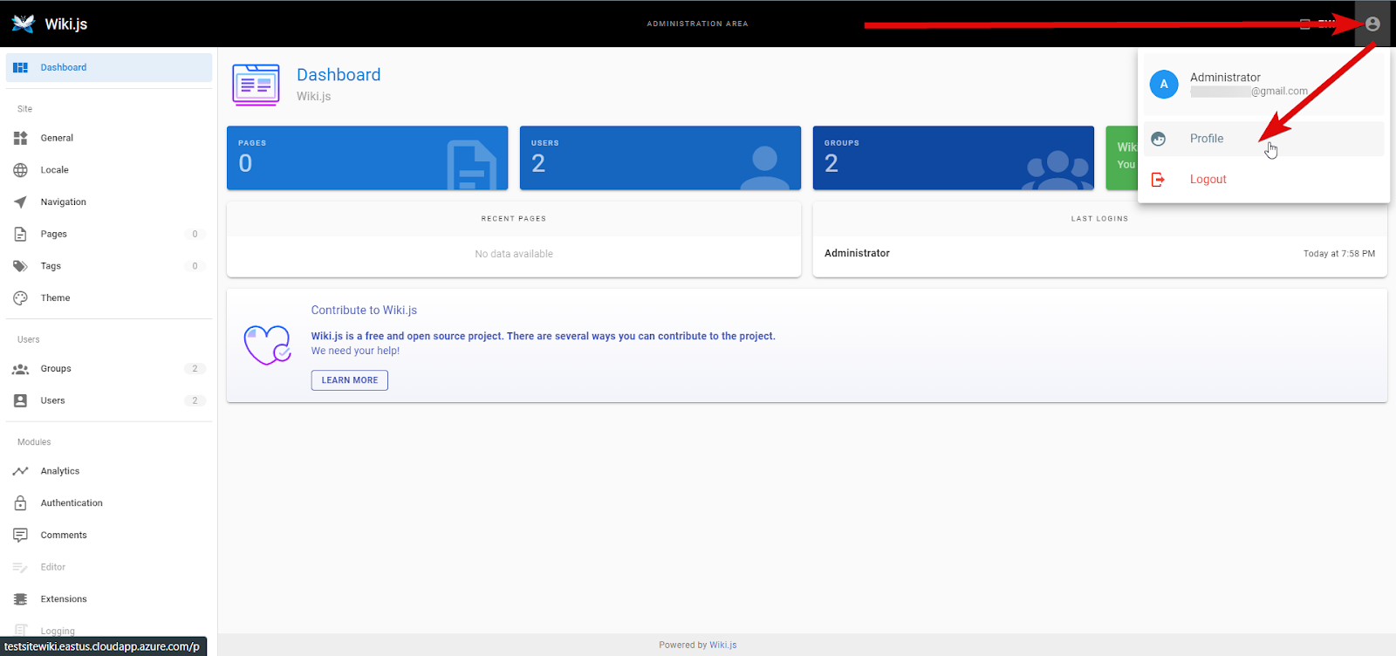This screenshot has height=656, width=1396.
Task: Open the Authentication lock icon in sidebar
Action: 20,503
